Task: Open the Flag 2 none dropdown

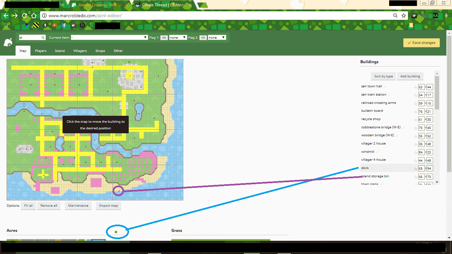Action: point(217,38)
